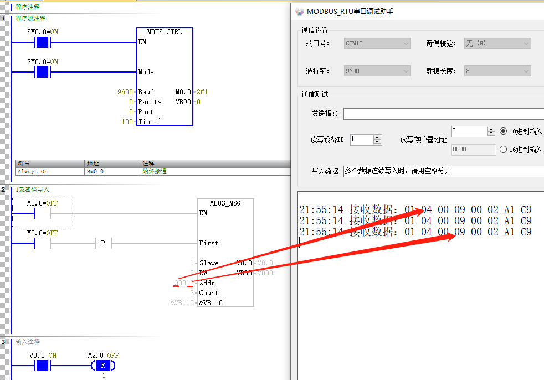Open the COM15 port number dropdown

pyautogui.click(x=377, y=43)
